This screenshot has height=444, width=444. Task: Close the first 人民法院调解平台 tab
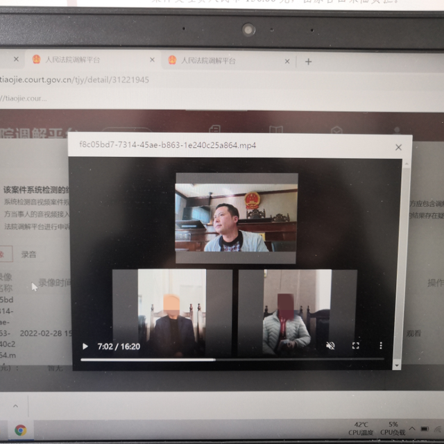(x=152, y=60)
